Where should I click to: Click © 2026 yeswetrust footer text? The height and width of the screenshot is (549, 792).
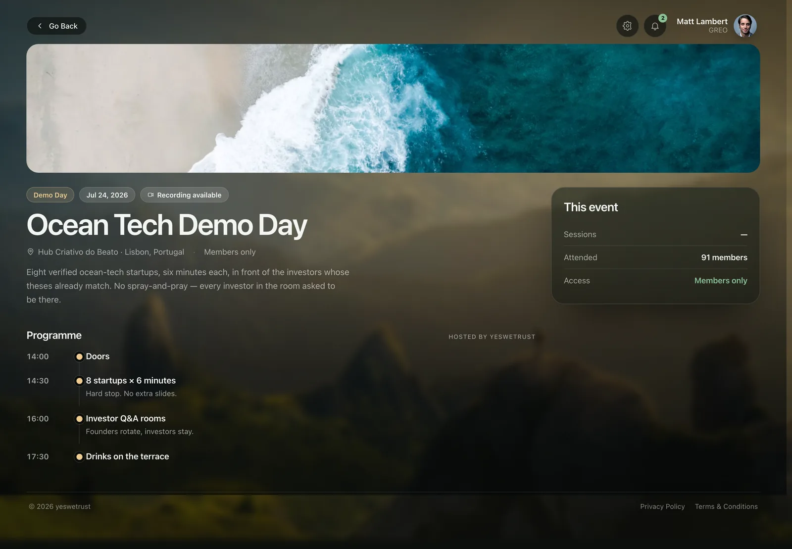tap(59, 506)
